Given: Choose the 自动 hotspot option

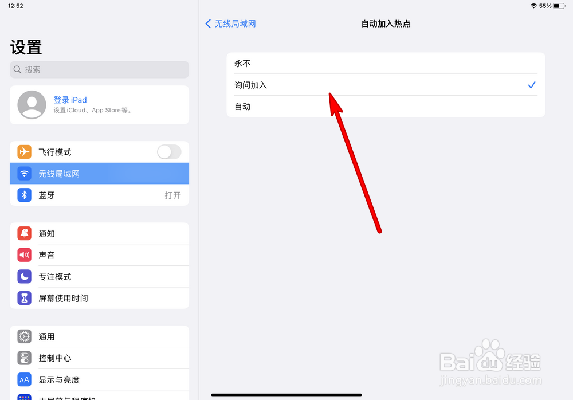Looking at the screenshot, I should 386,107.
